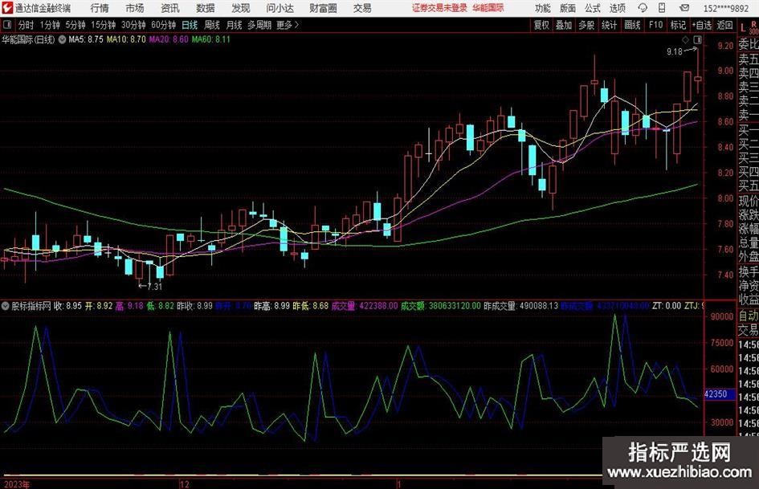Image resolution: width=759 pixels, height=489 pixels.
Task: Open the 数据 menu
Action: (x=206, y=8)
